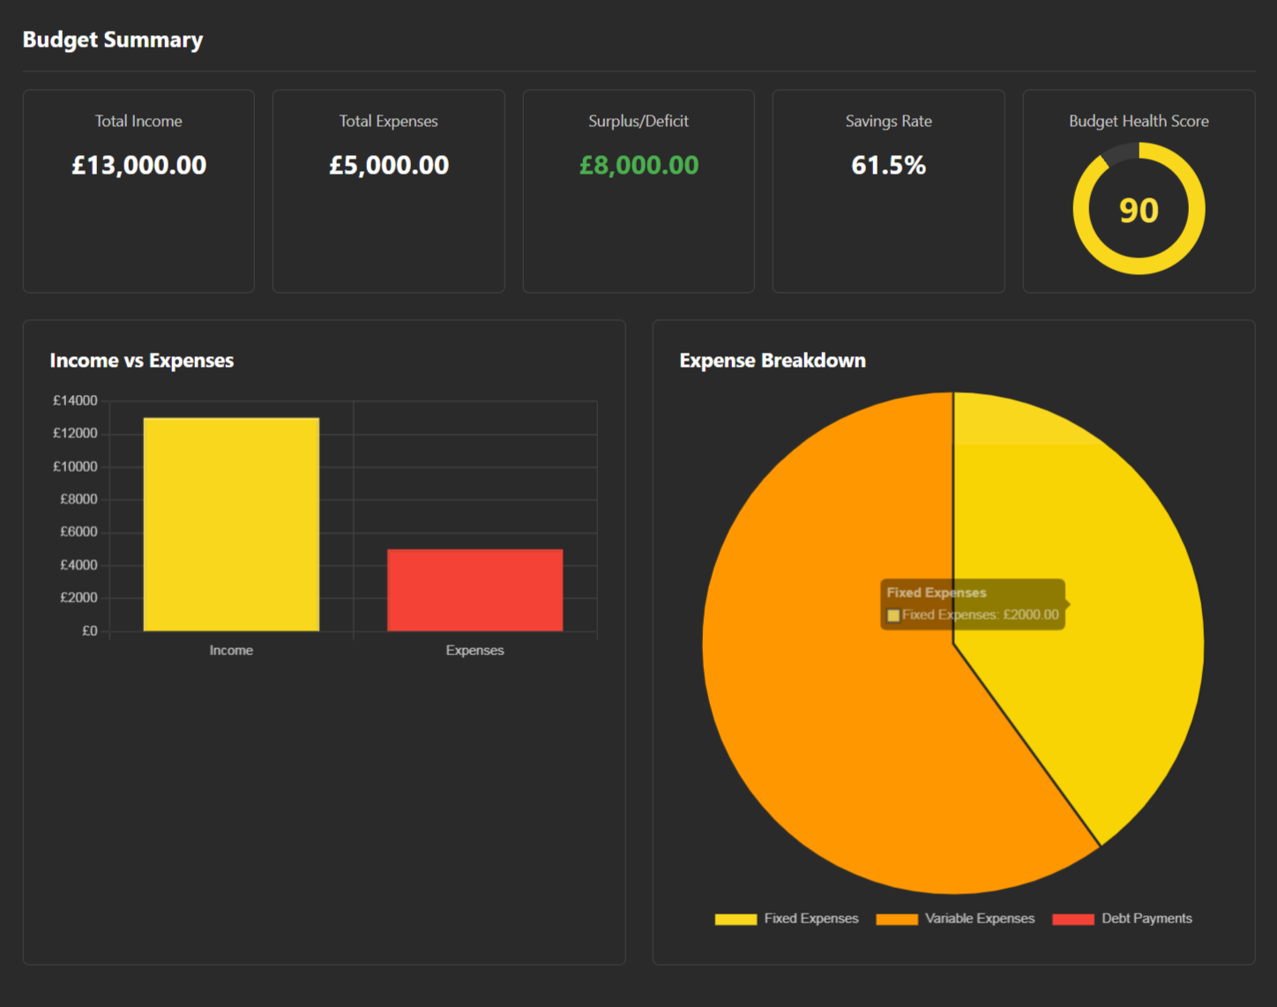The image size is (1277, 1007).
Task: Click the Budget Summary heading
Action: [x=113, y=40]
